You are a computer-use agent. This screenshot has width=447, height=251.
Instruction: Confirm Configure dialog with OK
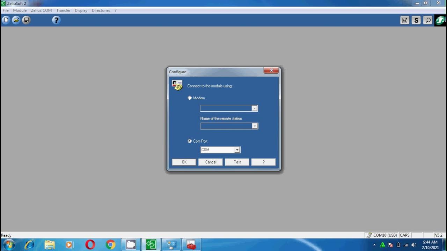184,162
